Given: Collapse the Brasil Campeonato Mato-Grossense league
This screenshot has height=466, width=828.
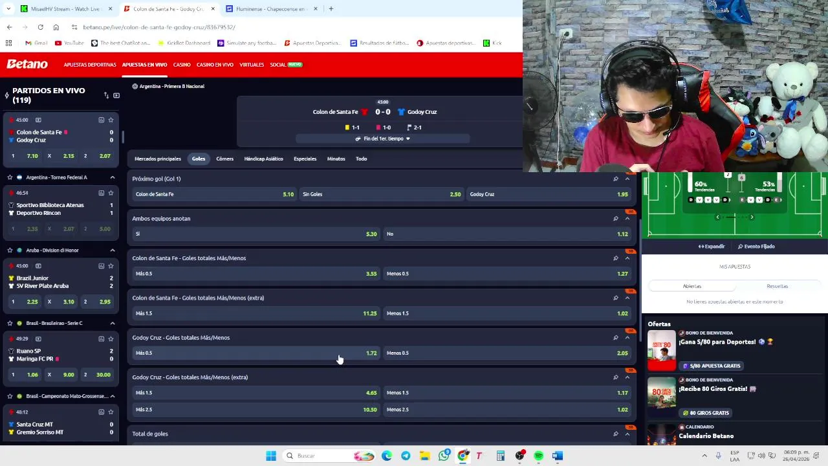Looking at the screenshot, I should click(112, 396).
